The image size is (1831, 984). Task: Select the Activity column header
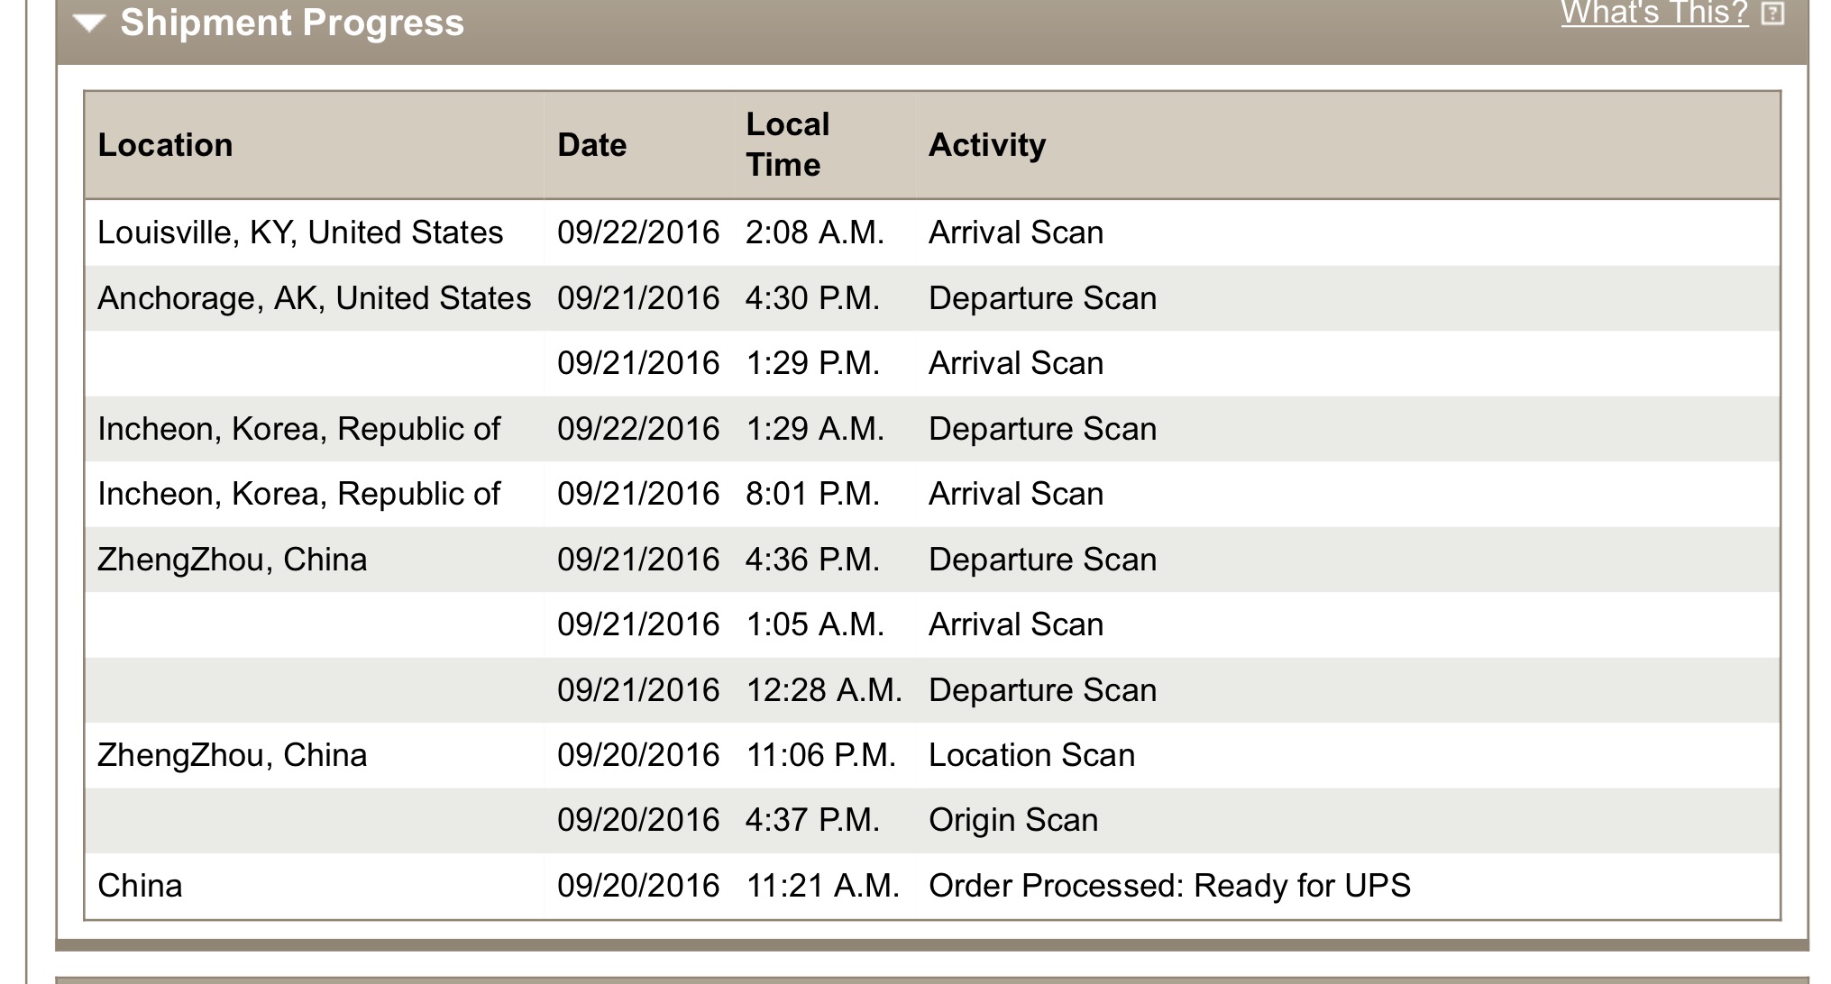[987, 145]
